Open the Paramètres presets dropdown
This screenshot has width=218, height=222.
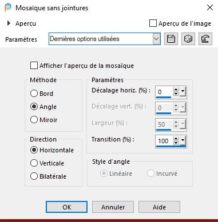coord(156,39)
